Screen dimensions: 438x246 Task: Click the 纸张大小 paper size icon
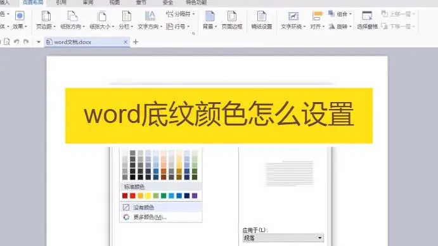coord(101,16)
